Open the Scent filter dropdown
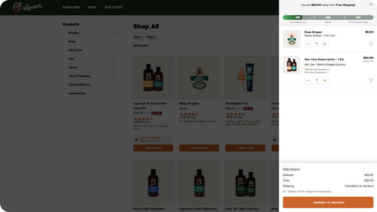 [x=152, y=37]
